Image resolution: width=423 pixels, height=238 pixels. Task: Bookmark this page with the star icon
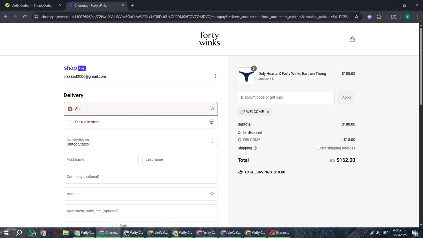coord(356,17)
